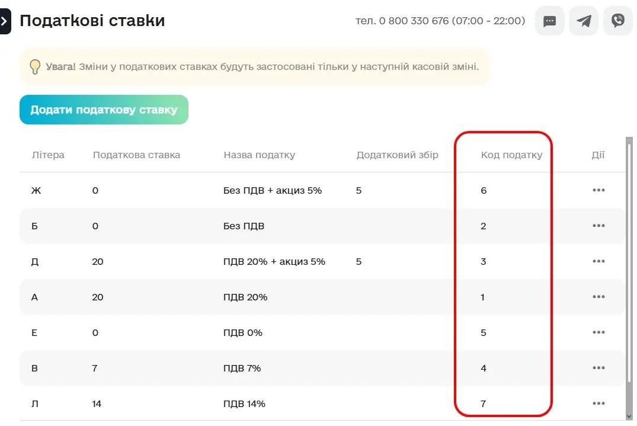The width and height of the screenshot is (637, 426).
Task: Click the Telegram paper-plane icon
Action: [584, 21]
